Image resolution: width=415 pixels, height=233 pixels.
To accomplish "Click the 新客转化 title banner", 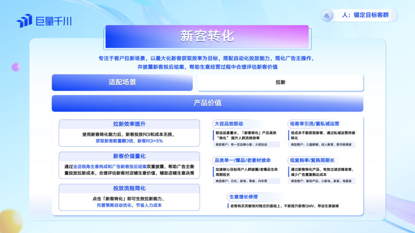I will [x=207, y=36].
